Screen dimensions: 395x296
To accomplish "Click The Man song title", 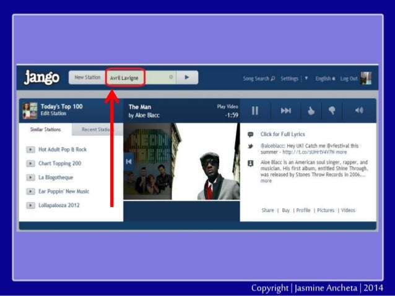I will [140, 107].
